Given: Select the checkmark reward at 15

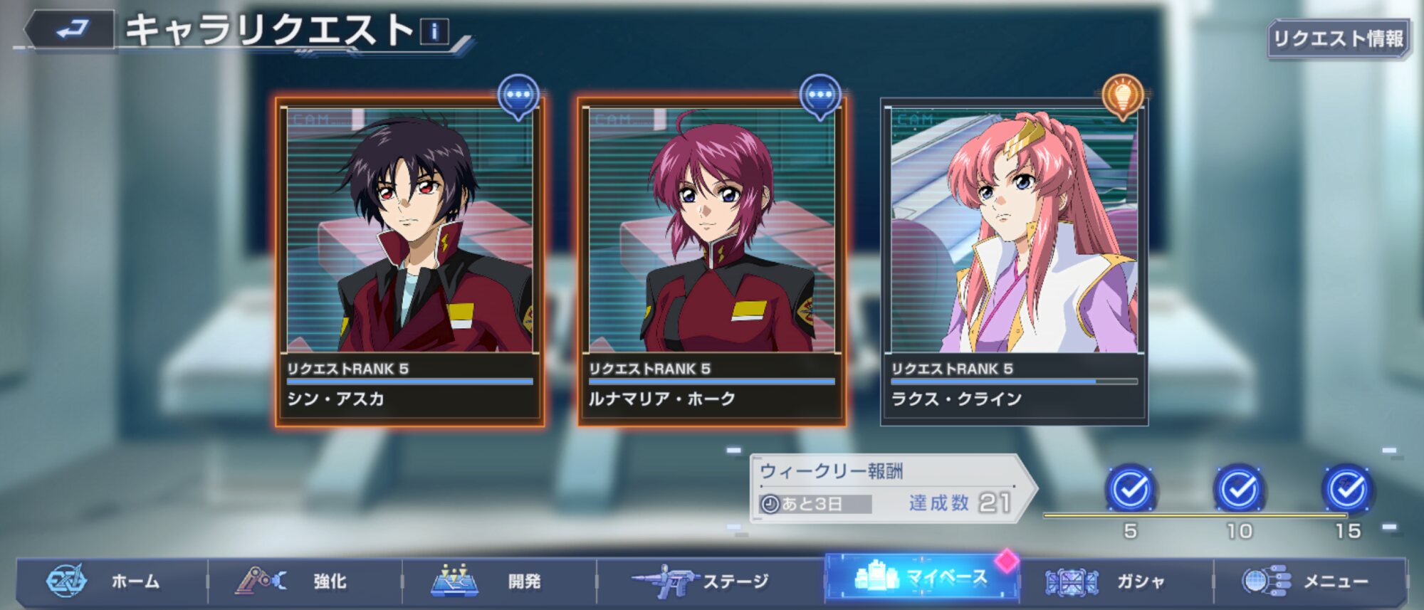Looking at the screenshot, I should (x=1348, y=489).
